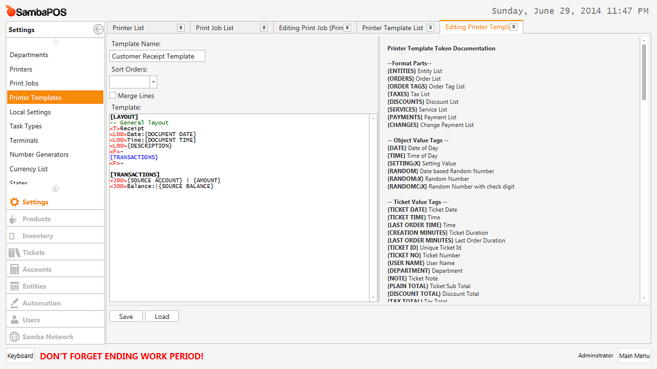Viewport: 657px width, 369px height.
Task: Open Departments in settings list
Action: 55,55
